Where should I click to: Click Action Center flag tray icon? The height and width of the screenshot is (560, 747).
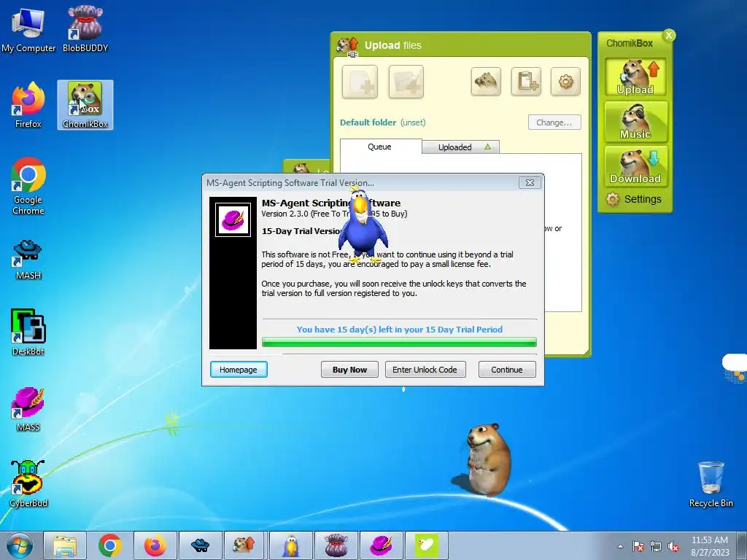tap(638, 546)
